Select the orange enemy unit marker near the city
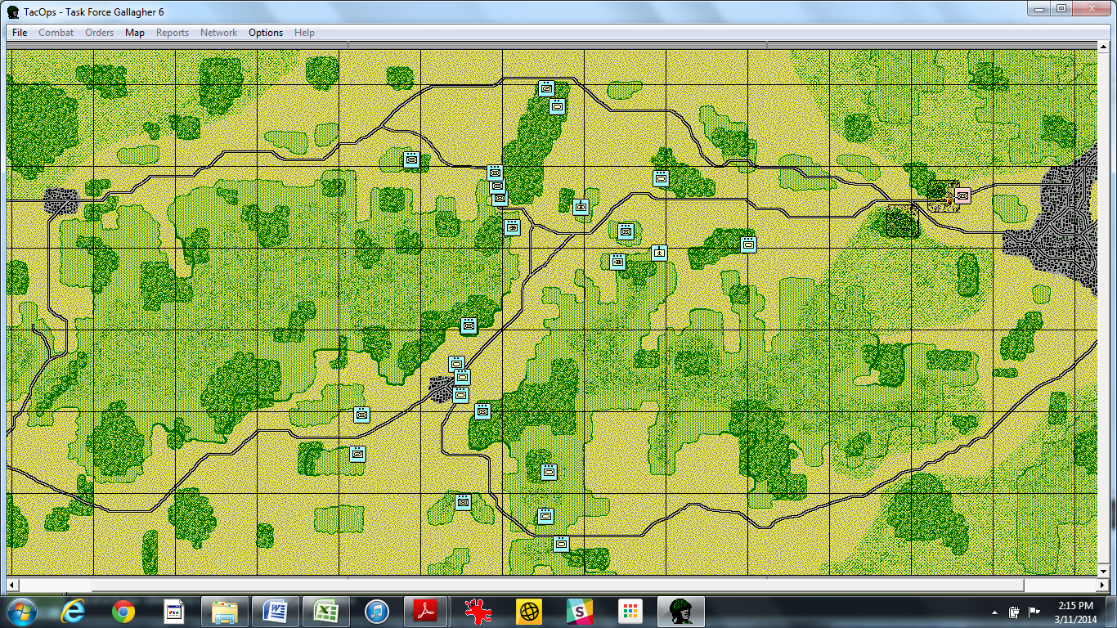The image size is (1117, 628). tap(962, 195)
